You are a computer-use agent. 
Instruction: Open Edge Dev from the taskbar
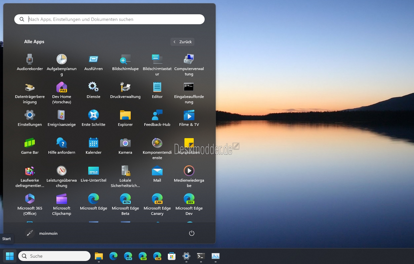143,256
